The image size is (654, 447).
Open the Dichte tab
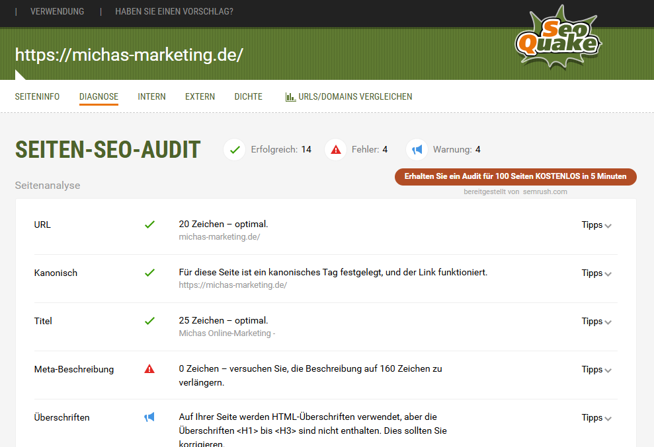click(x=249, y=96)
